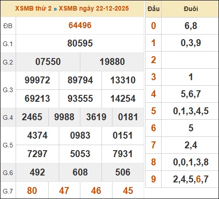Click G.7 number 45
The width and height of the screenshot is (219, 199).
[x=128, y=191]
